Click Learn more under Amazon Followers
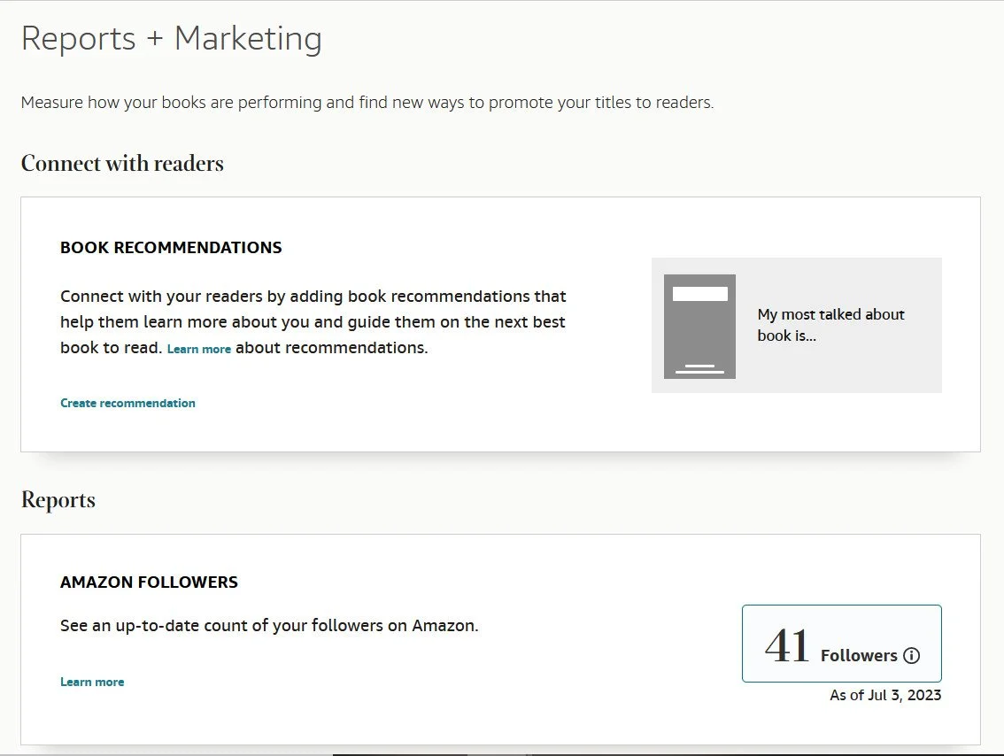 click(x=92, y=682)
